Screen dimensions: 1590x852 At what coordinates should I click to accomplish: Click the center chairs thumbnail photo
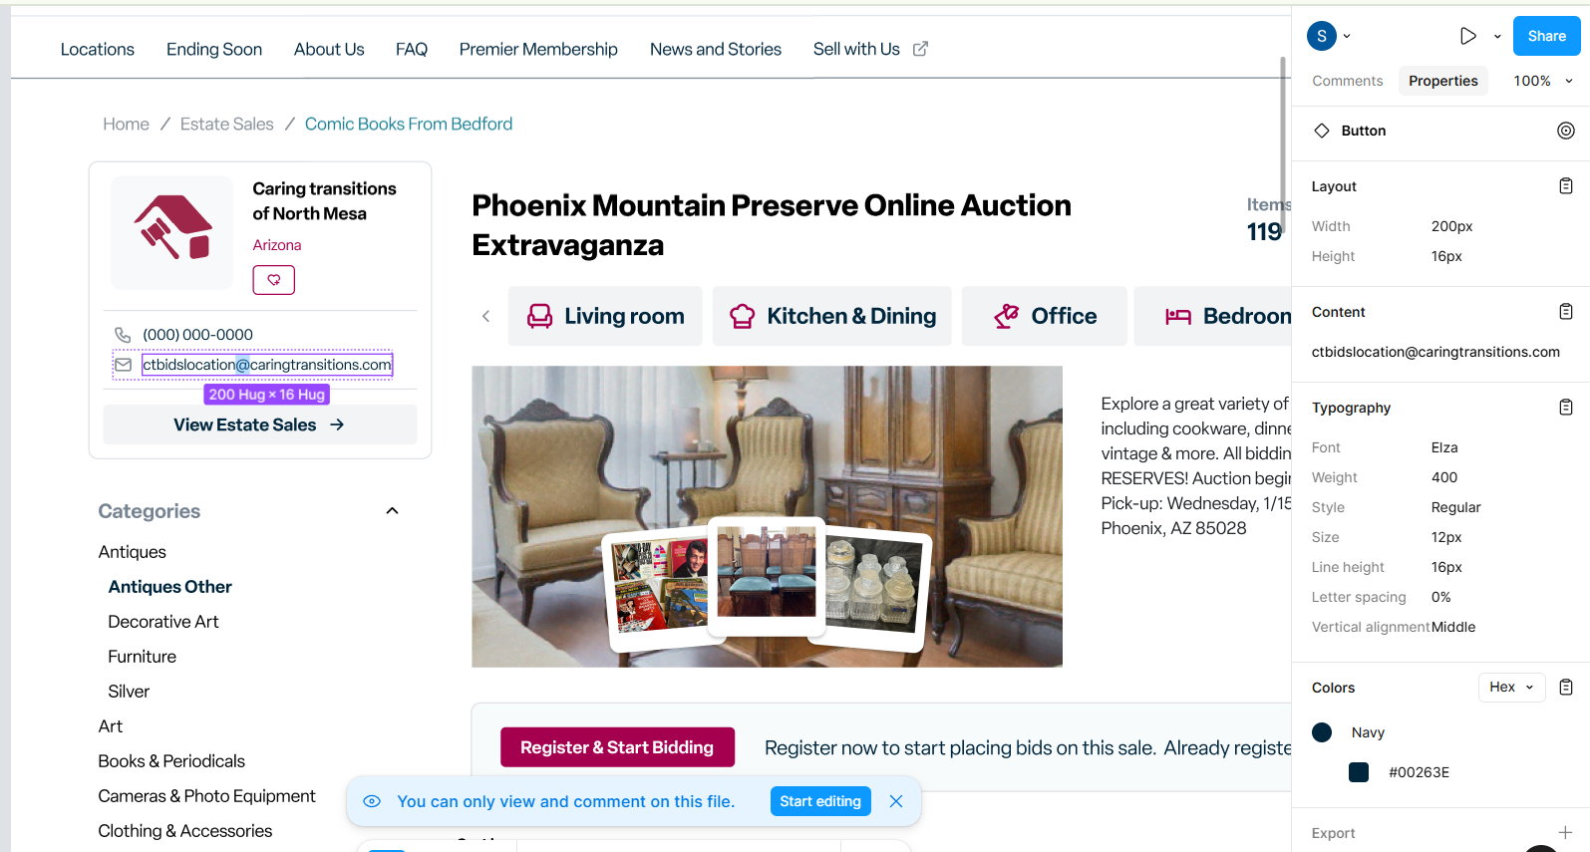pyautogui.click(x=767, y=573)
